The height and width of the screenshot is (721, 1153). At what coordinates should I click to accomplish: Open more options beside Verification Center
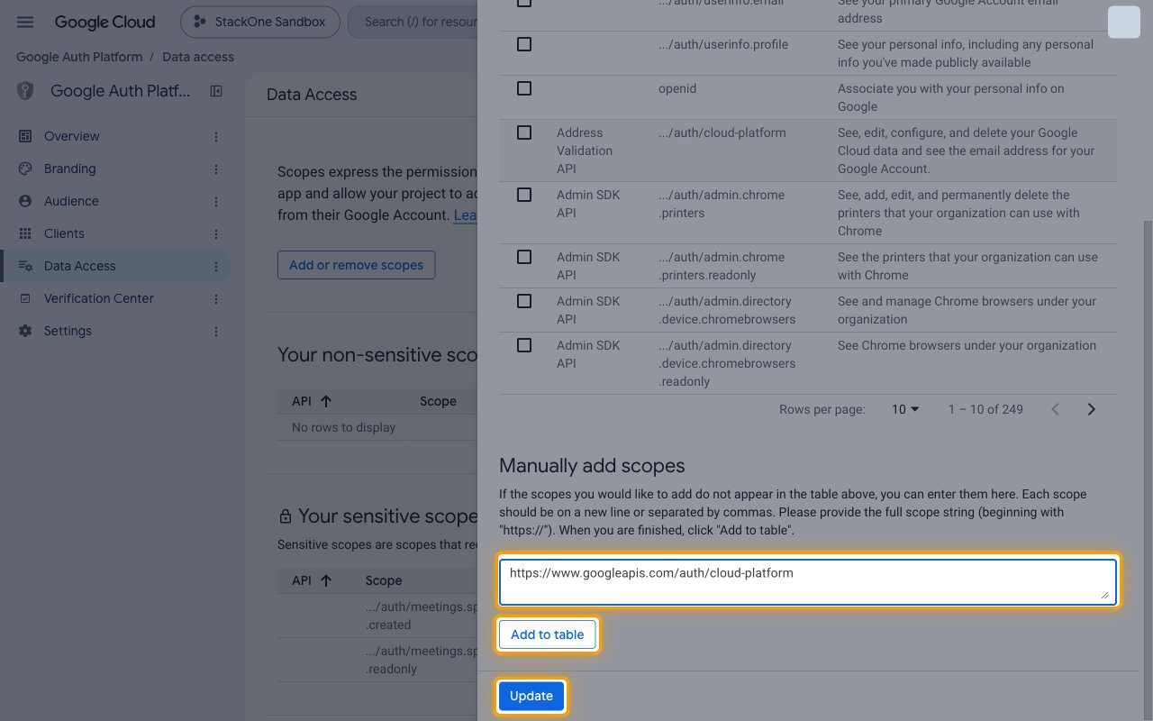pyautogui.click(x=215, y=299)
